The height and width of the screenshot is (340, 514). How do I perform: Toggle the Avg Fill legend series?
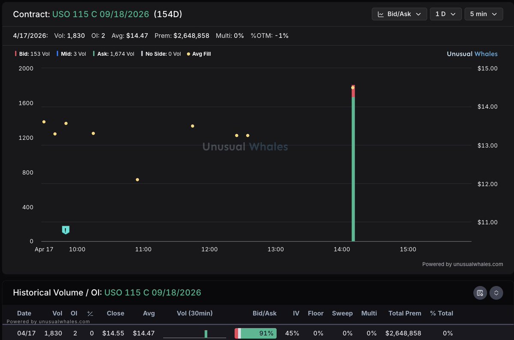[199, 54]
